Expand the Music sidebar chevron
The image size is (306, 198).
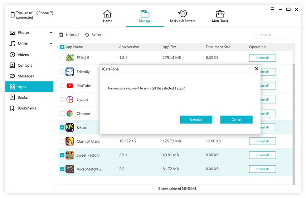coord(51,44)
